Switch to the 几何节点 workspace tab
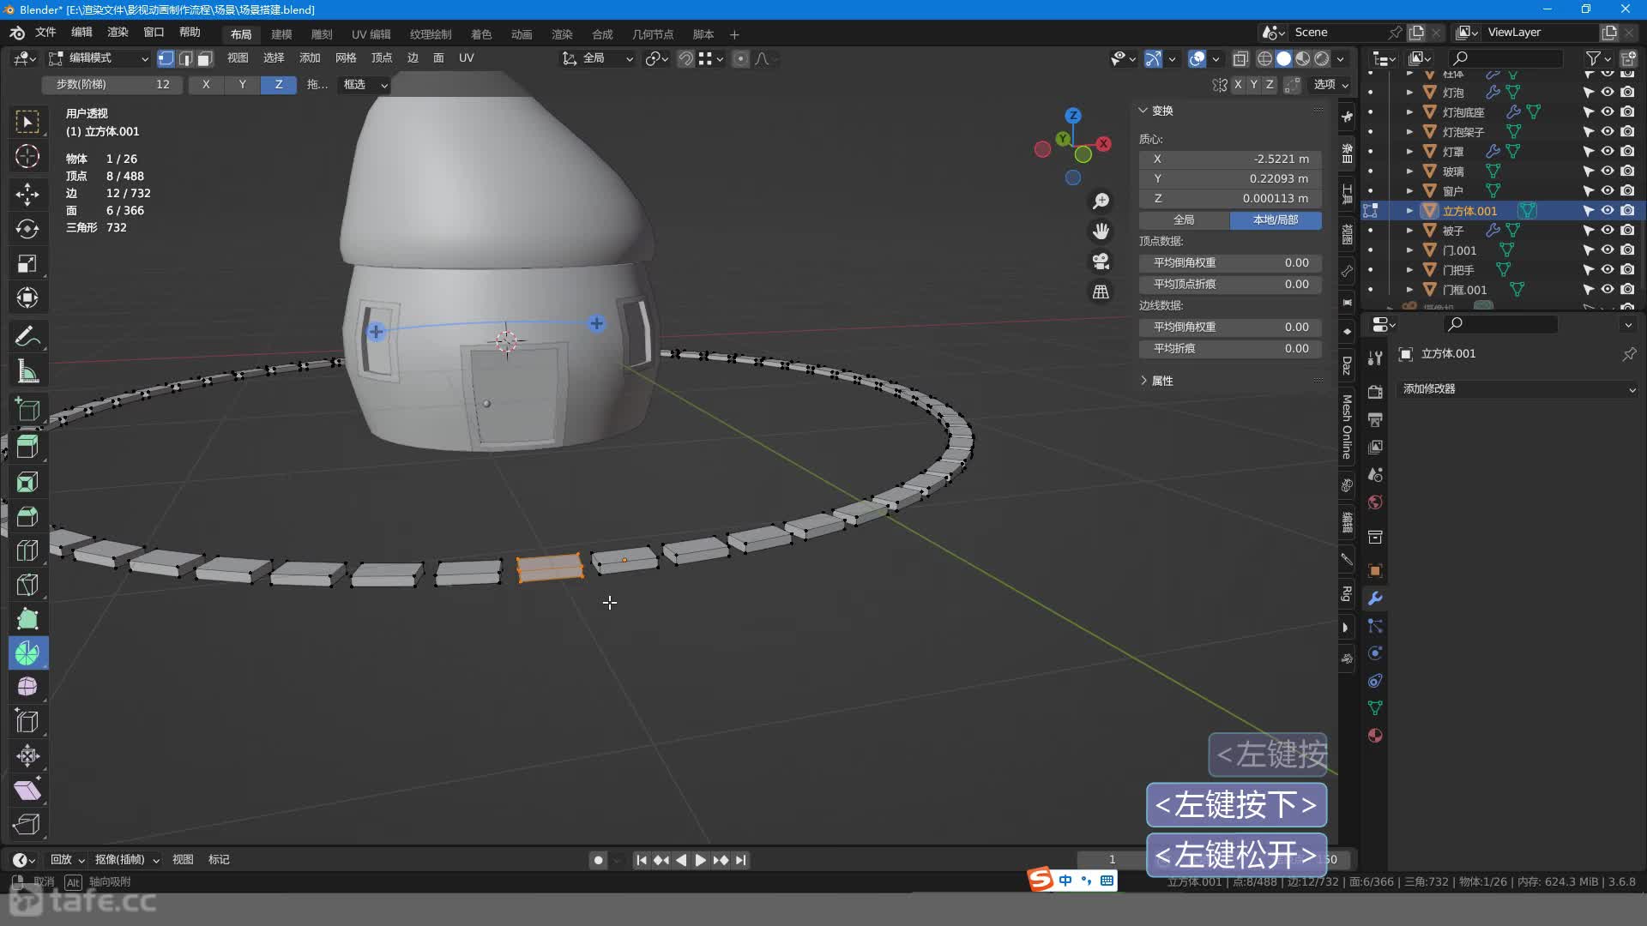The width and height of the screenshot is (1647, 926). click(653, 34)
